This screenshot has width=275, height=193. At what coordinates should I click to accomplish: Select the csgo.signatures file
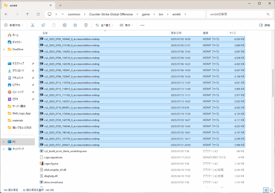click(x=142, y=157)
